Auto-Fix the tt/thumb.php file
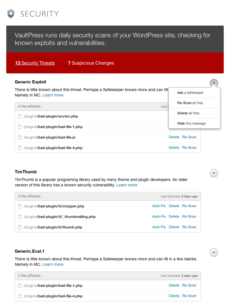 coord(159,227)
